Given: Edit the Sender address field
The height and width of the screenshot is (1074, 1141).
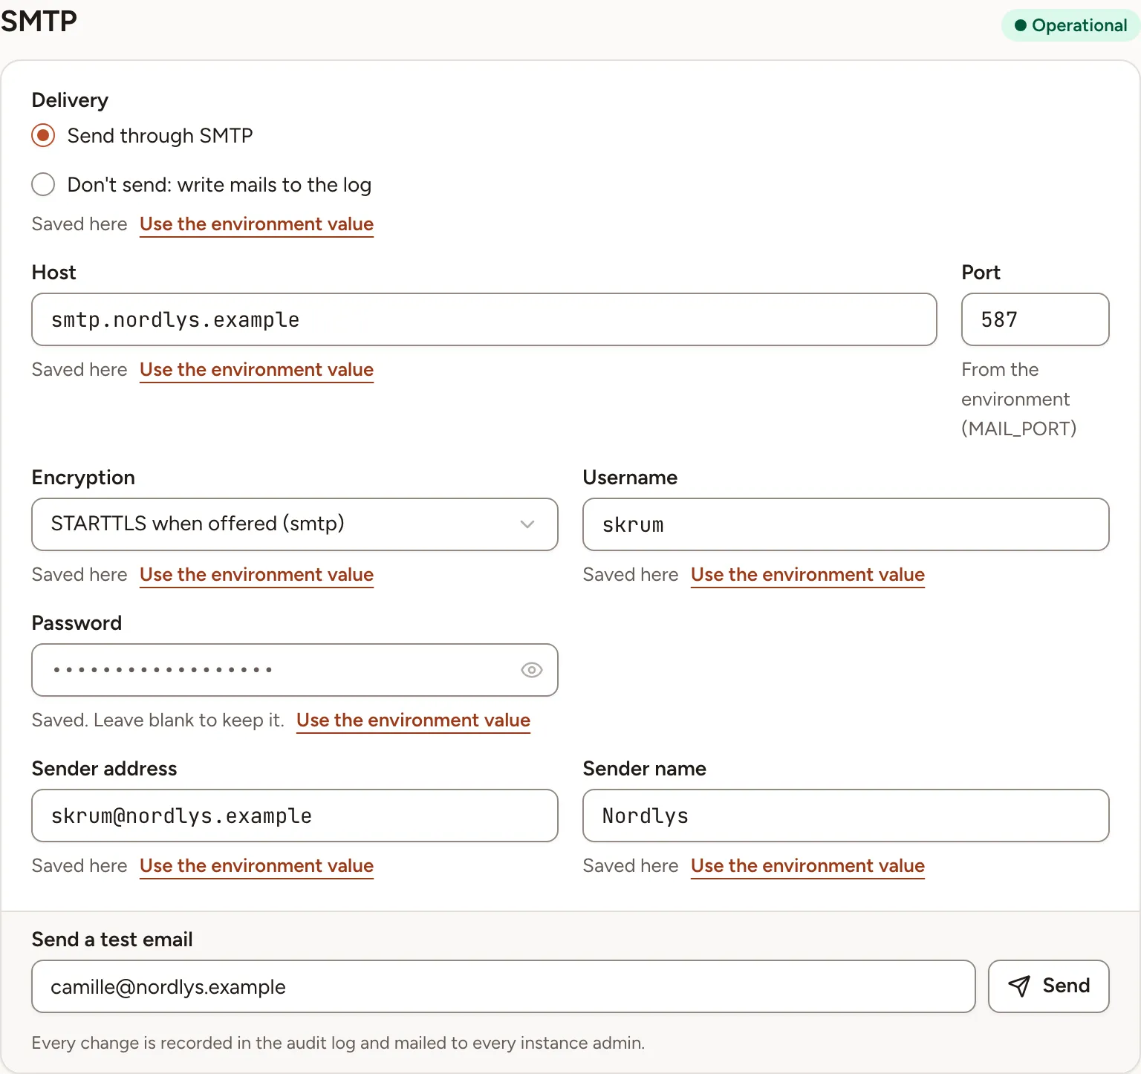Looking at the screenshot, I should [x=295, y=816].
